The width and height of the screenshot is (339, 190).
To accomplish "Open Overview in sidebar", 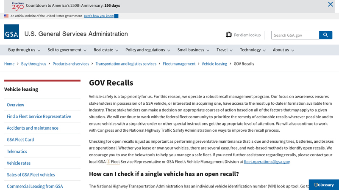I will coord(15,105).
